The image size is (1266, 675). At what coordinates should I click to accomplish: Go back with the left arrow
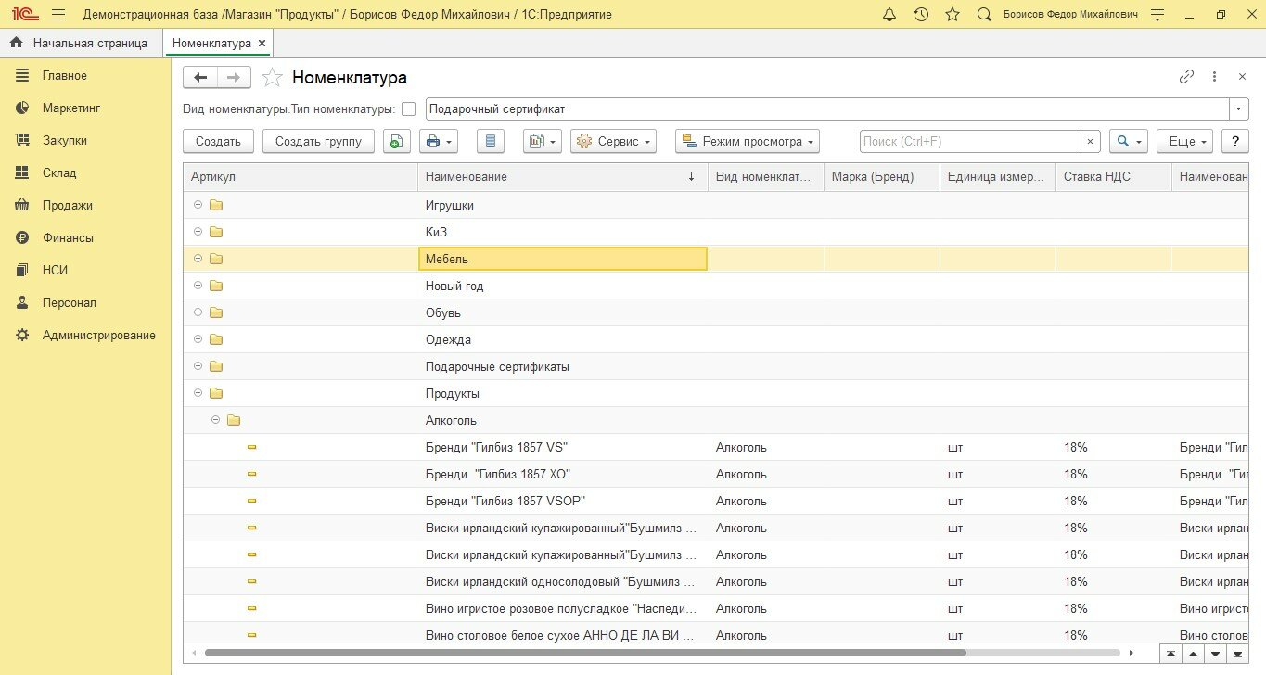coord(200,78)
